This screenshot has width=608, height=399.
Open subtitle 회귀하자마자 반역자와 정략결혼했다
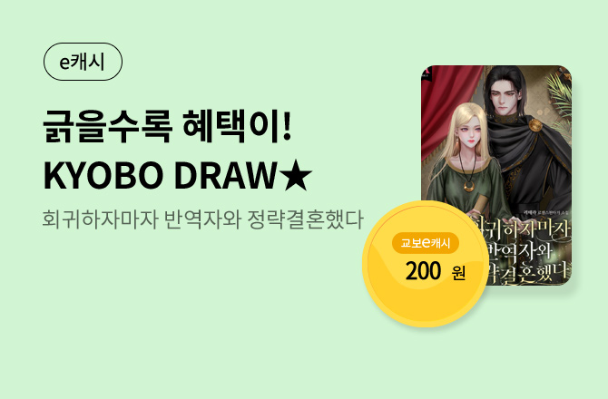point(202,219)
